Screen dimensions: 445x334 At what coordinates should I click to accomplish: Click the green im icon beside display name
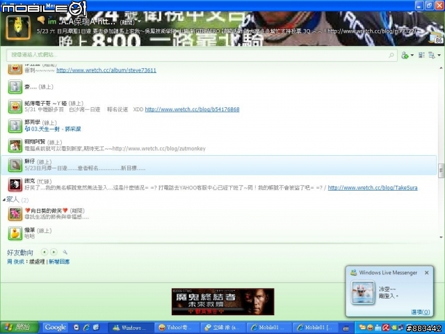click(x=52, y=22)
